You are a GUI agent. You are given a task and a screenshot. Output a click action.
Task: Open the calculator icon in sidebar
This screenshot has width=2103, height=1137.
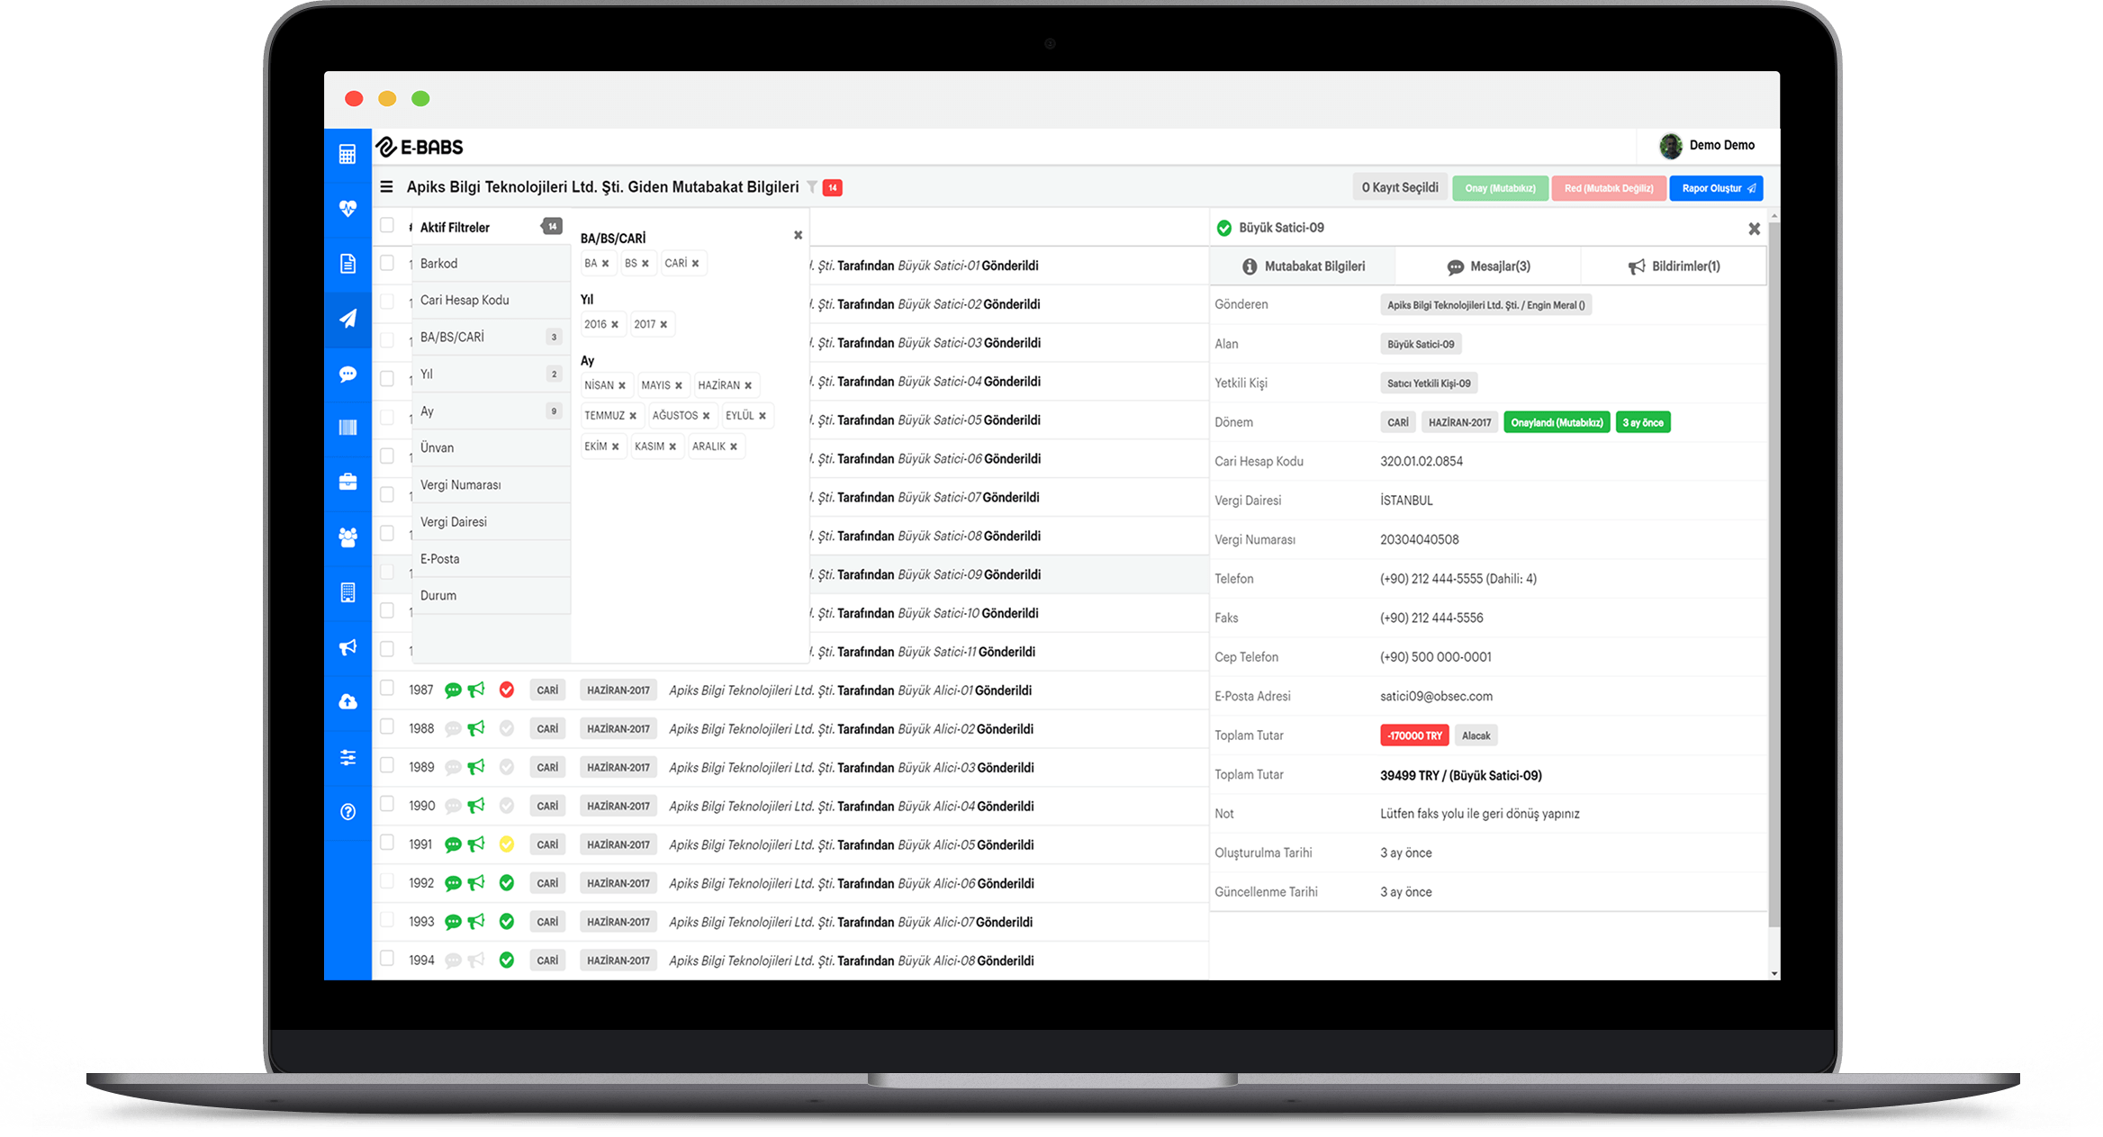tap(347, 154)
